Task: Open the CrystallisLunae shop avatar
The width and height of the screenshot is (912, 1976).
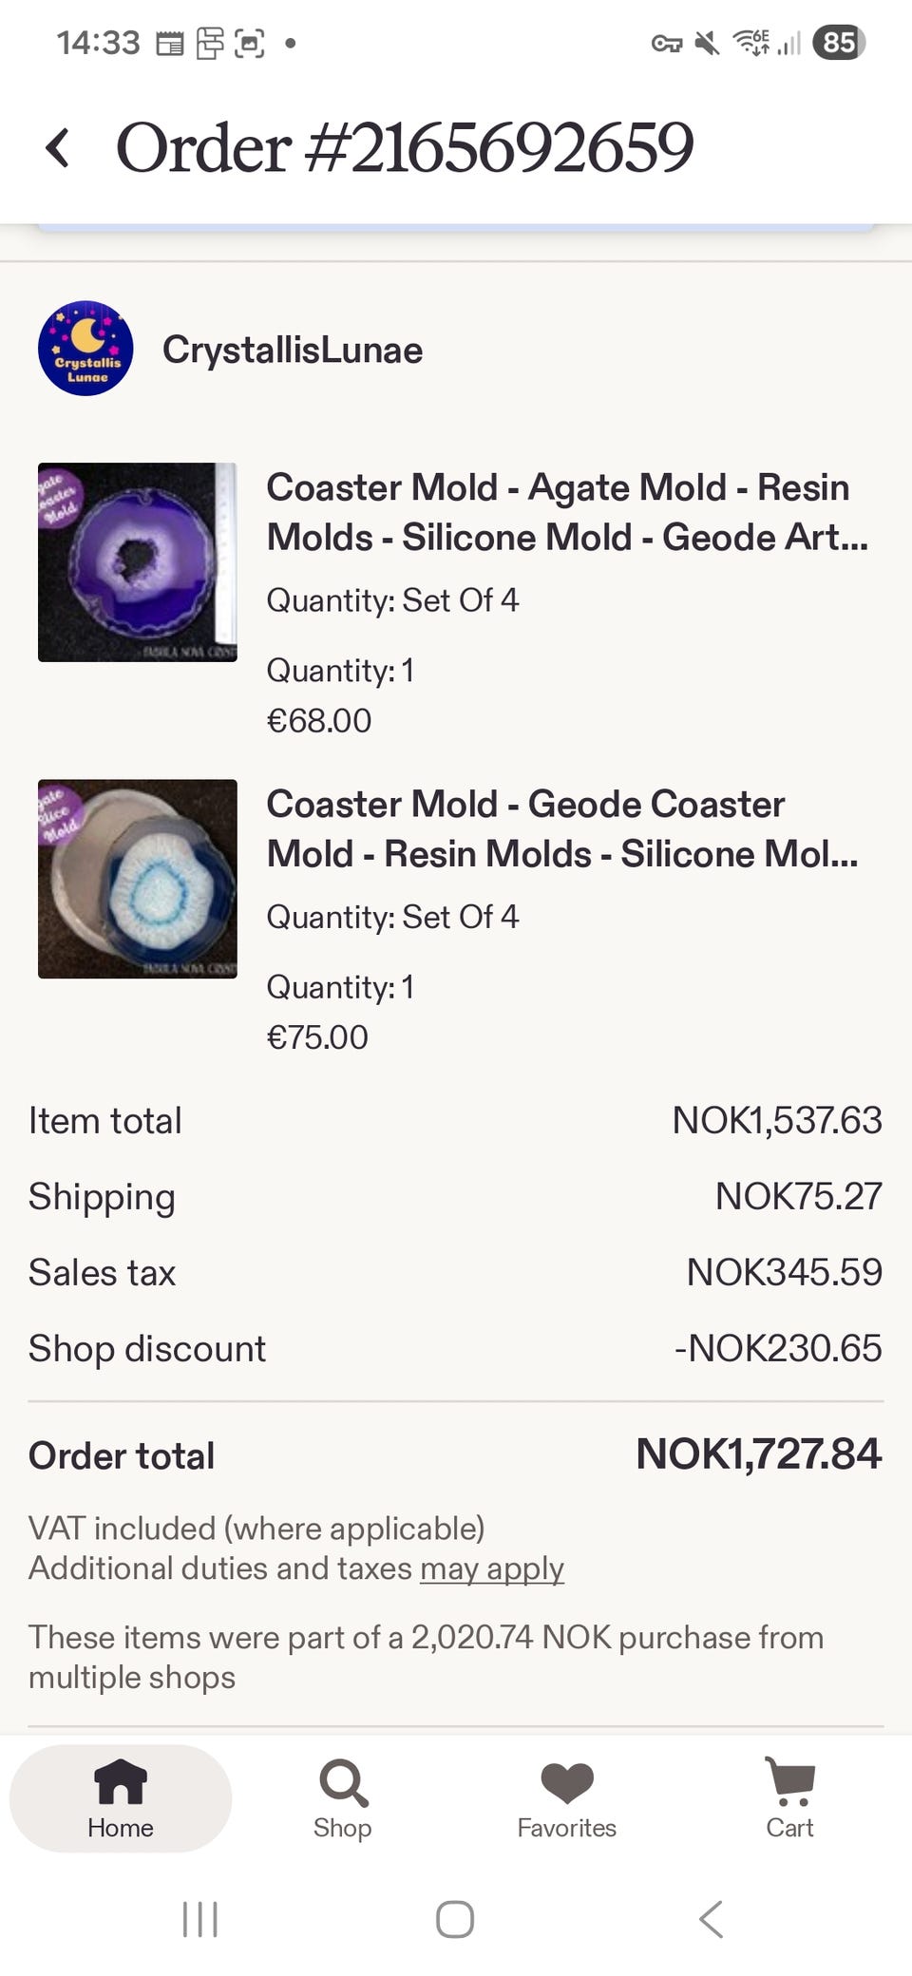Action: click(x=85, y=349)
